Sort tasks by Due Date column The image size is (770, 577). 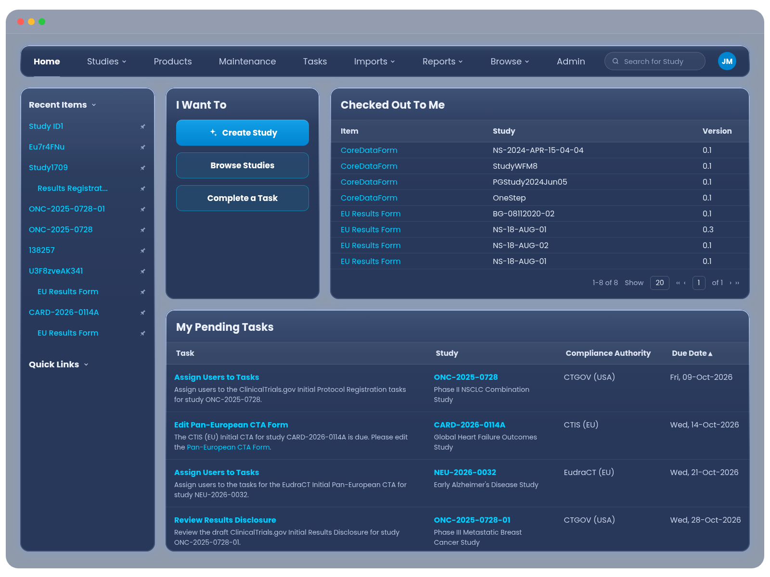692,353
